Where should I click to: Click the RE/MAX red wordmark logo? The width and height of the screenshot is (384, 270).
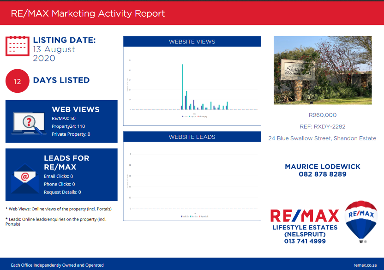click(305, 216)
